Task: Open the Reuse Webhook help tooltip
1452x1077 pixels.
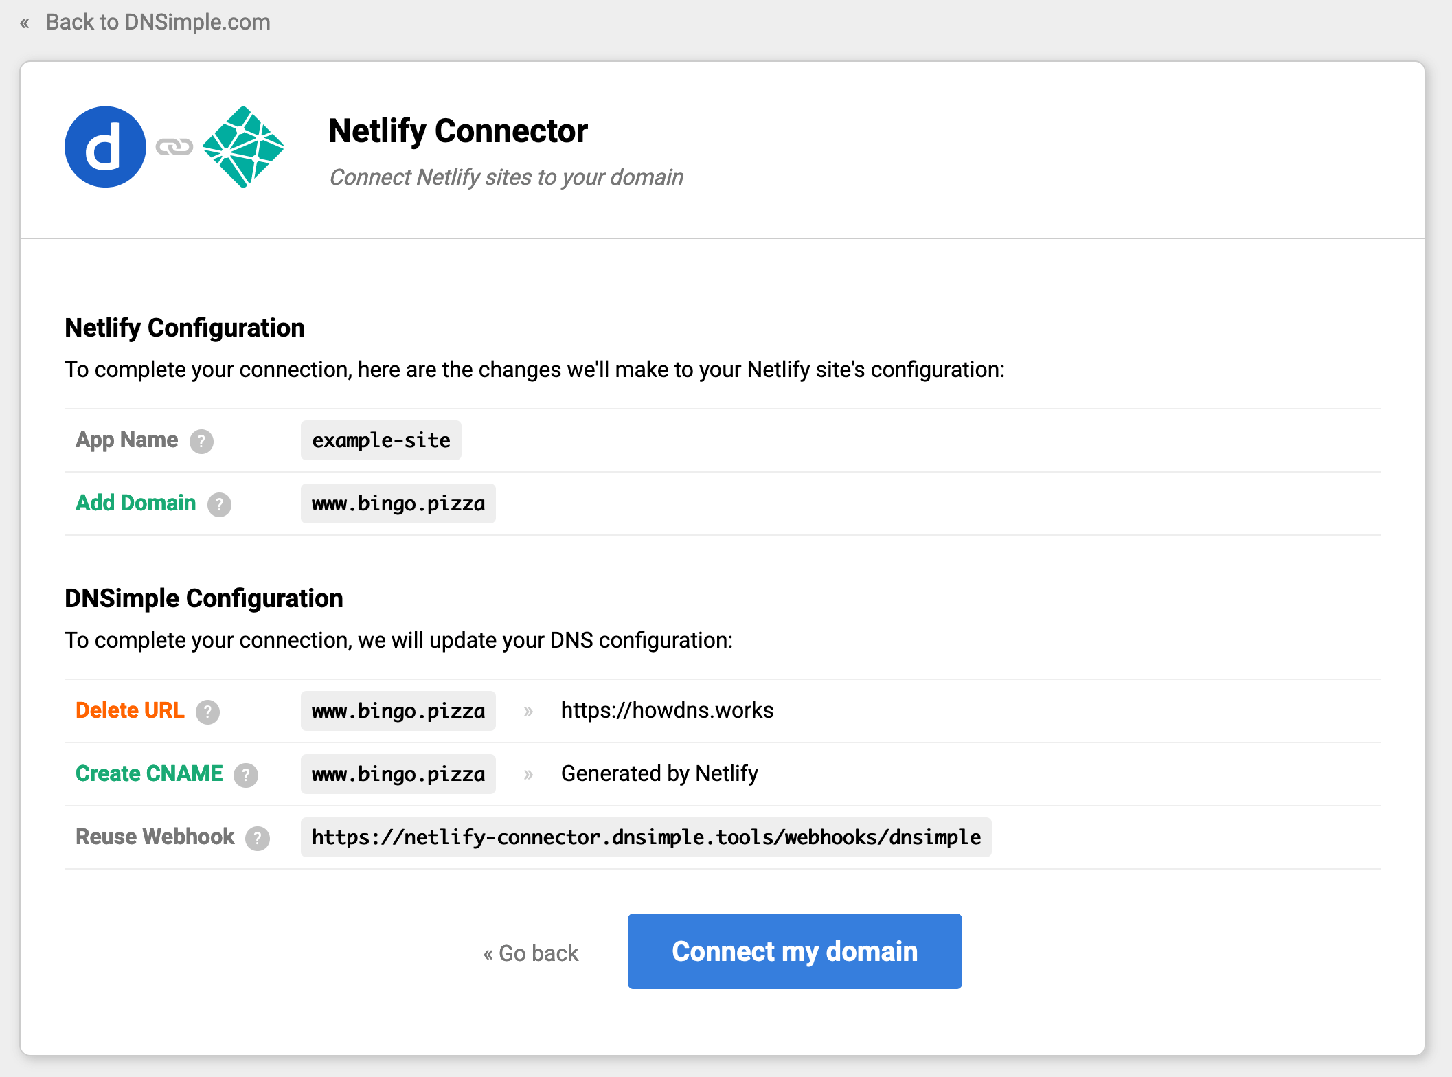Action: 258,838
